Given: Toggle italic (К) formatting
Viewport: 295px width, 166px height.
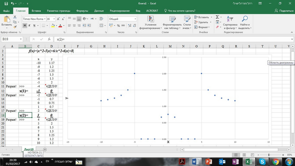Looking at the screenshot, I should tap(29, 25).
